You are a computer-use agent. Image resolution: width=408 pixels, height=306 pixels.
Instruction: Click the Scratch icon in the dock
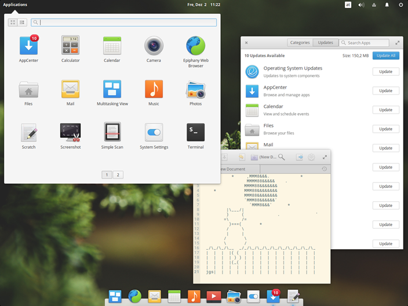click(293, 296)
